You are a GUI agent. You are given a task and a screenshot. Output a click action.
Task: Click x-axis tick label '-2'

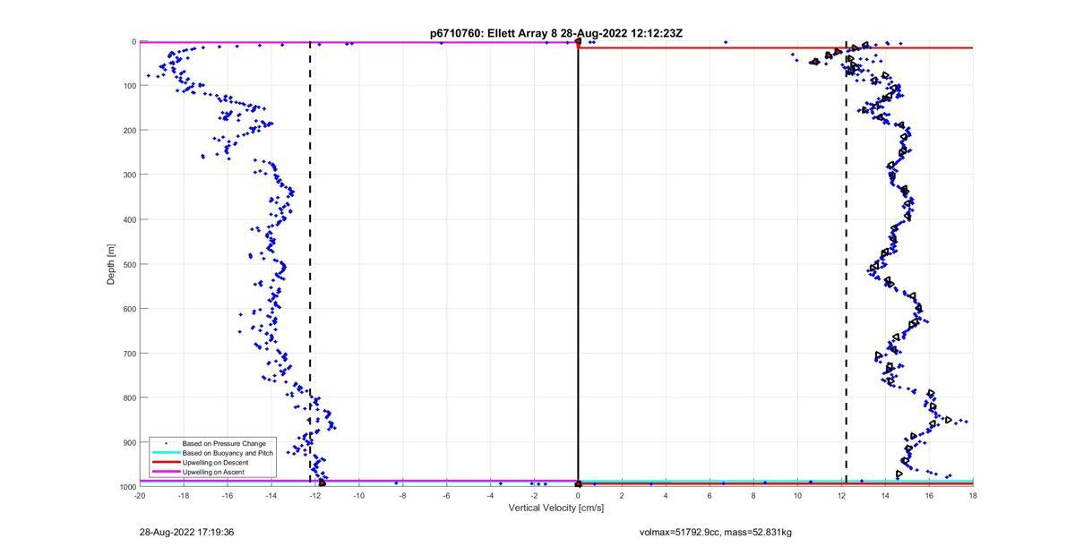535,495
